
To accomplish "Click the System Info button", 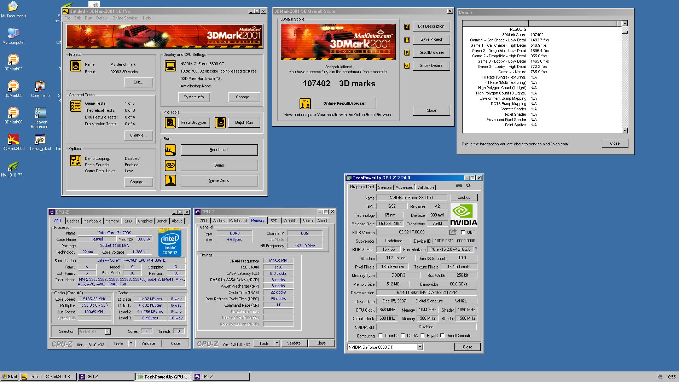I will [194, 97].
